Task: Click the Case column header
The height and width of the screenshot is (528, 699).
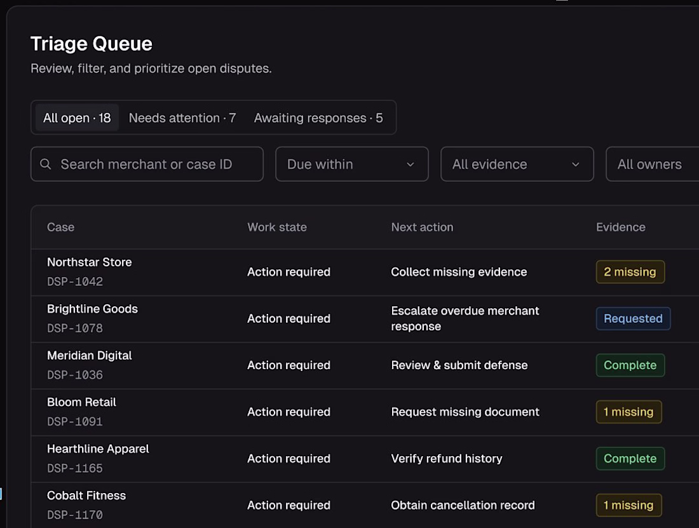Action: point(60,227)
